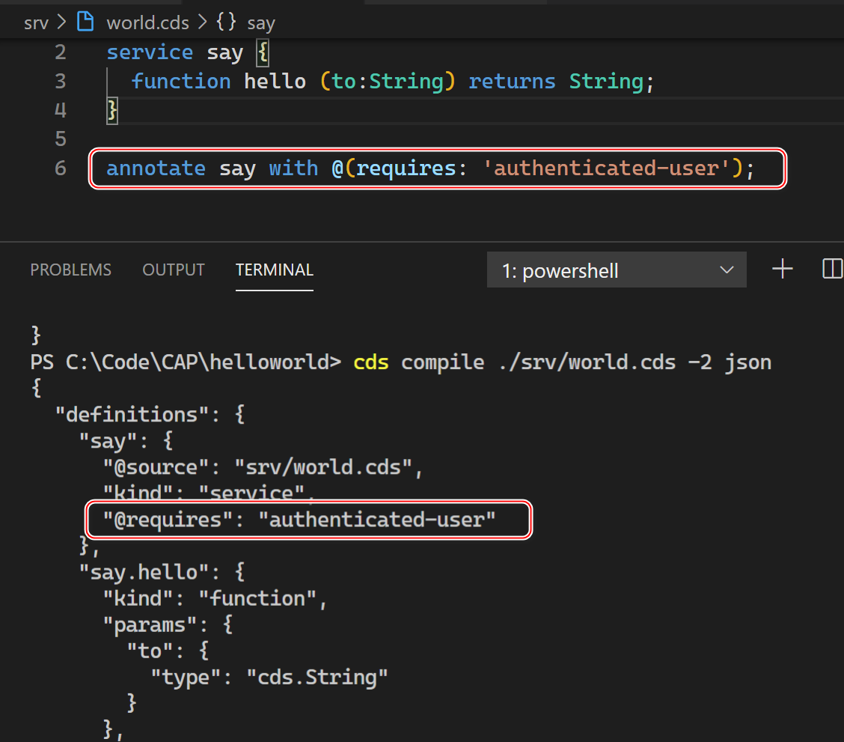The height and width of the screenshot is (742, 844).
Task: Add a new terminal with plus icon
Action: [x=782, y=269]
